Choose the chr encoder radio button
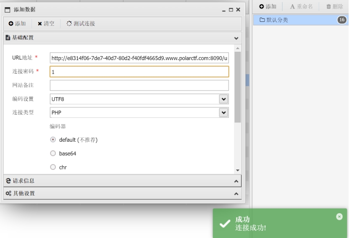This screenshot has width=349, height=238. tap(53, 167)
